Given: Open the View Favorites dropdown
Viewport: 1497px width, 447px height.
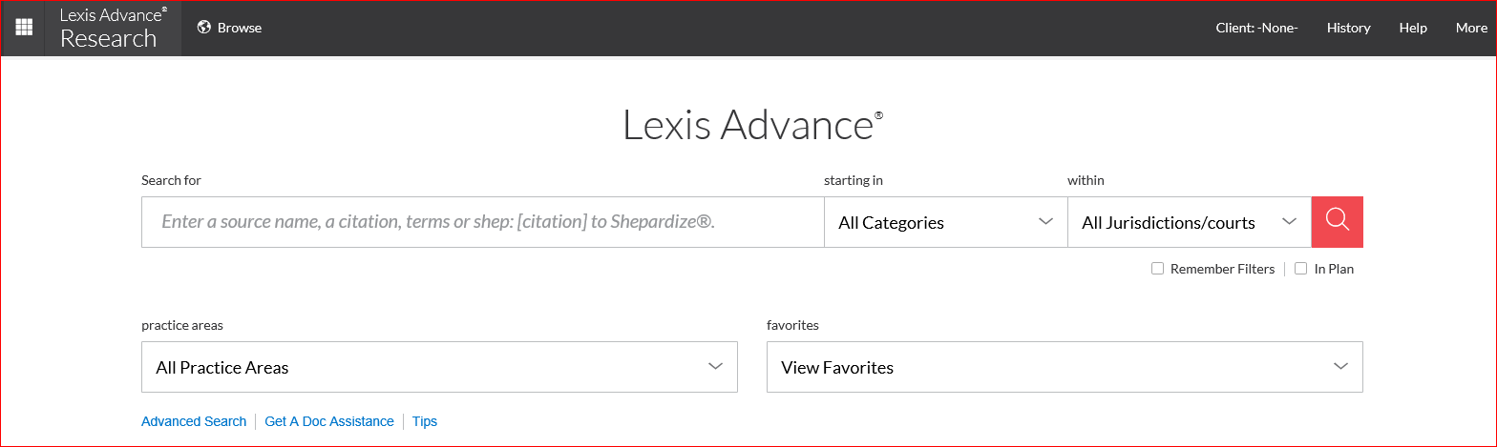Looking at the screenshot, I should pos(1065,367).
